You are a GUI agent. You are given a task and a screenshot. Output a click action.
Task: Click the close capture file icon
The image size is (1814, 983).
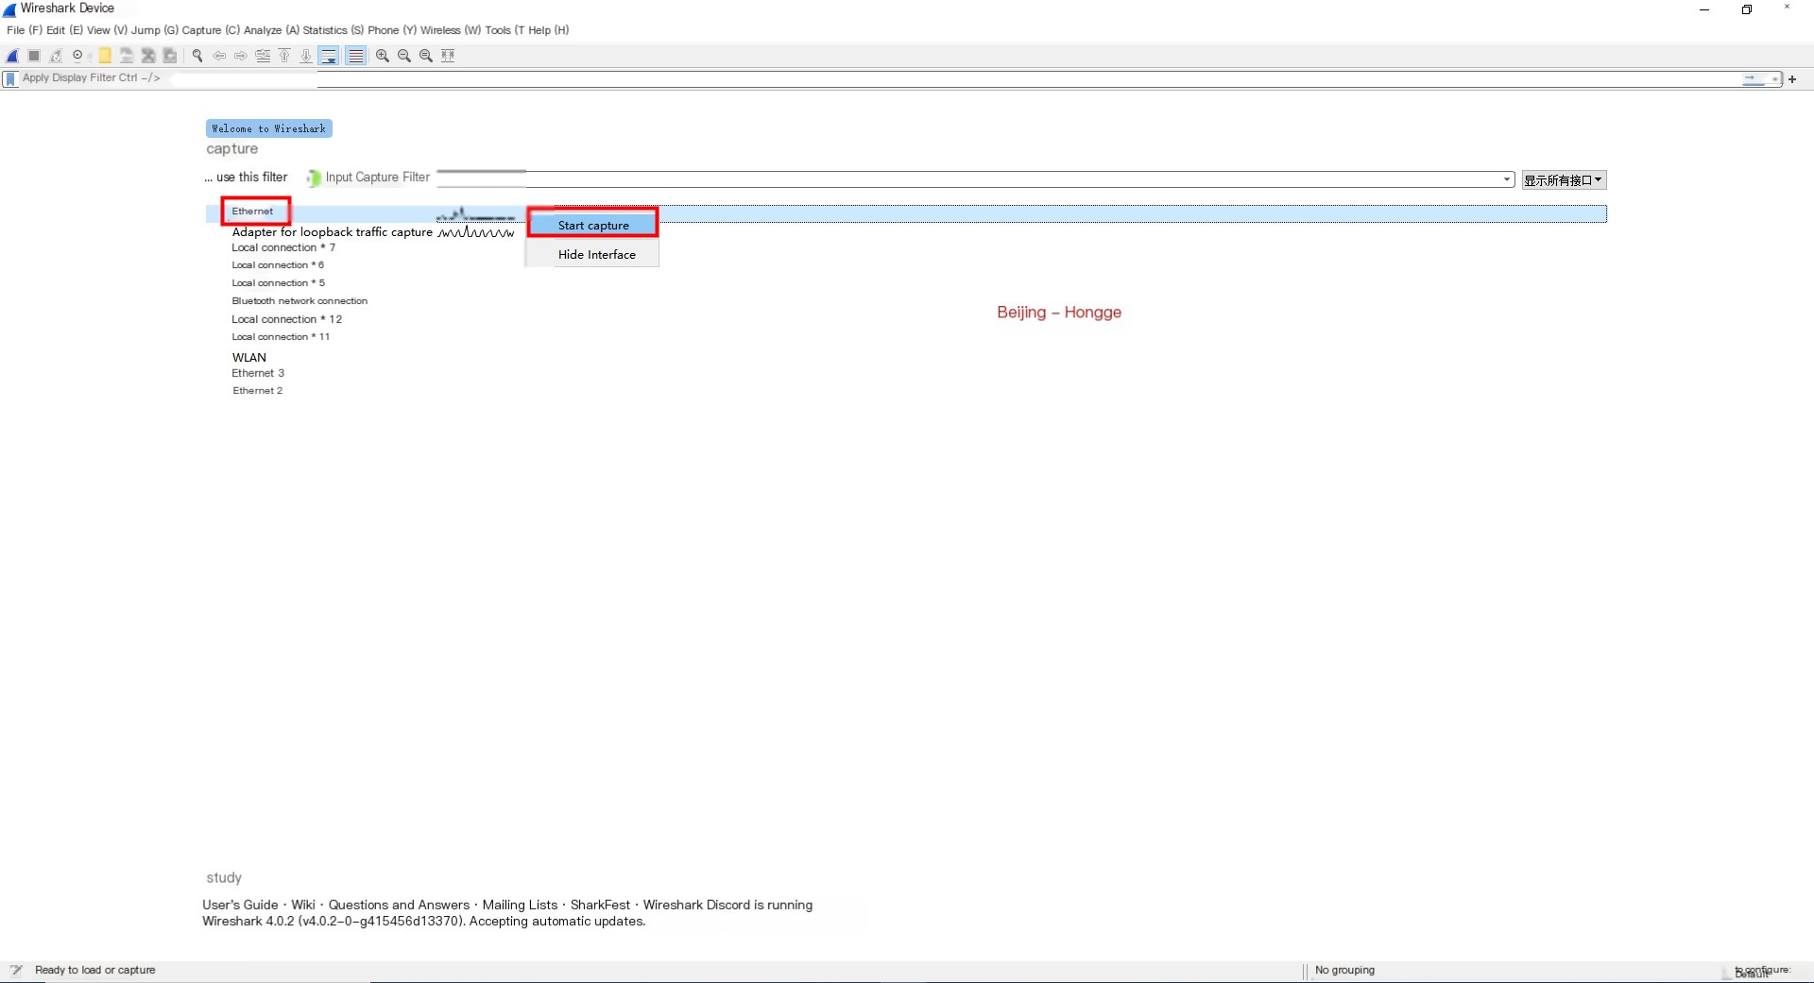(x=148, y=56)
